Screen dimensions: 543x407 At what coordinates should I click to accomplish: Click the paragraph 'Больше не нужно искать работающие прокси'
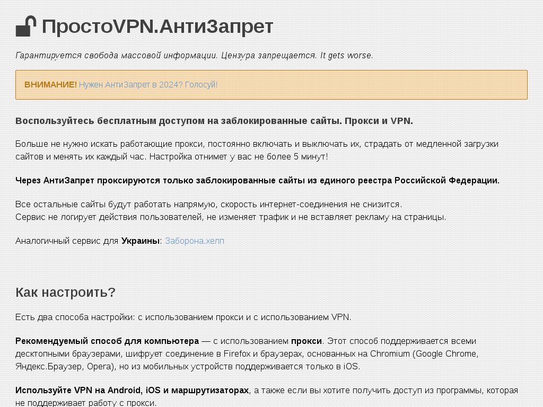pos(257,150)
